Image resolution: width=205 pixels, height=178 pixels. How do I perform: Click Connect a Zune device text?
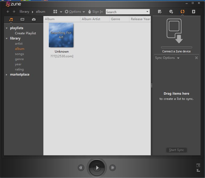click(176, 51)
